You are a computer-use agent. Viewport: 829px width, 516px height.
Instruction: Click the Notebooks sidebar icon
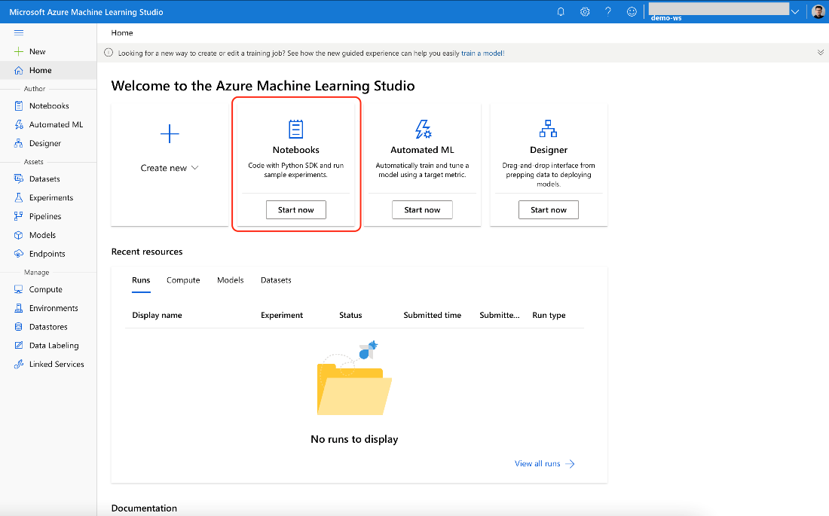coord(19,105)
